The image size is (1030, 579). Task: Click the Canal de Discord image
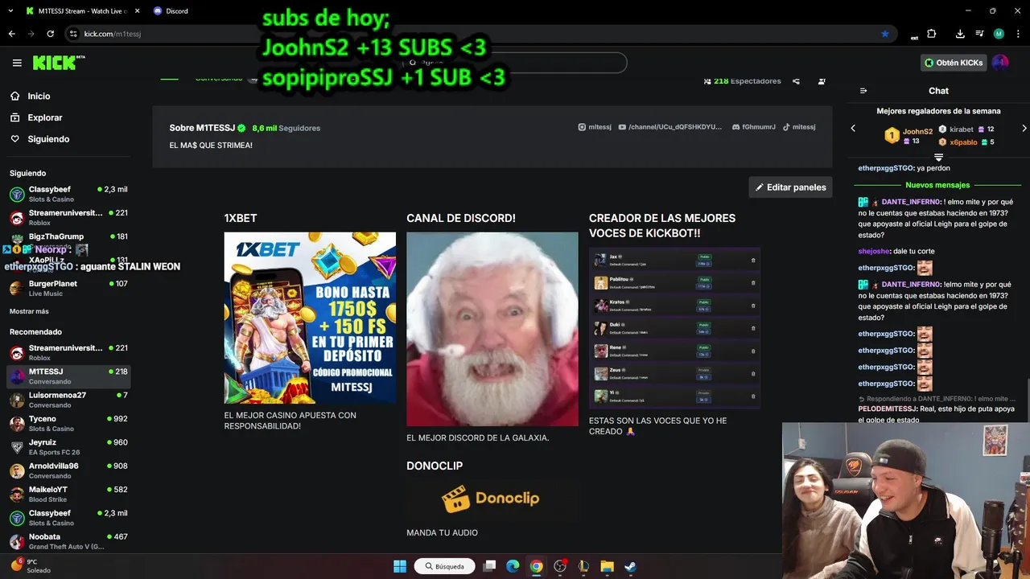[x=492, y=329]
